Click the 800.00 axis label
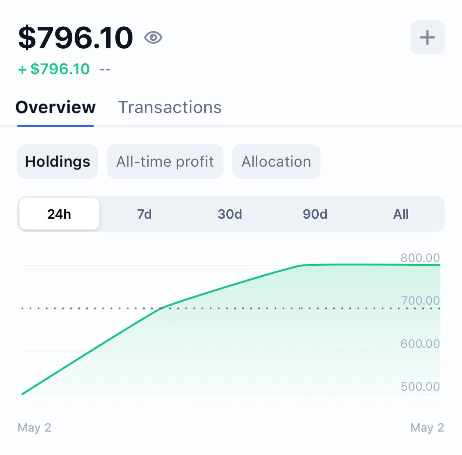The image size is (462, 455). coord(420,258)
